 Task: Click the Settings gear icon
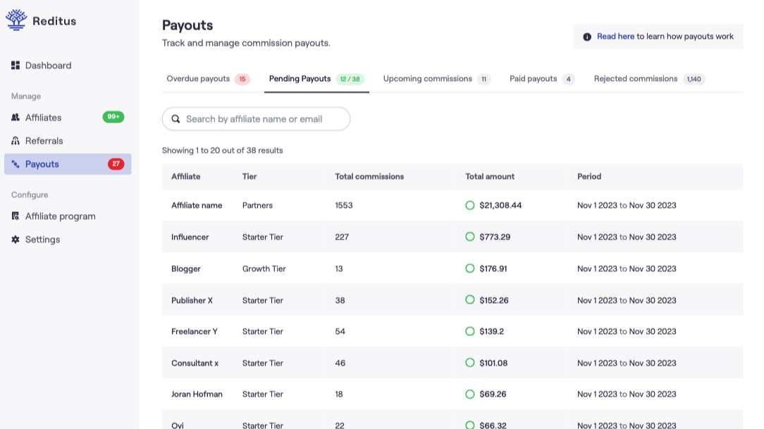16,240
